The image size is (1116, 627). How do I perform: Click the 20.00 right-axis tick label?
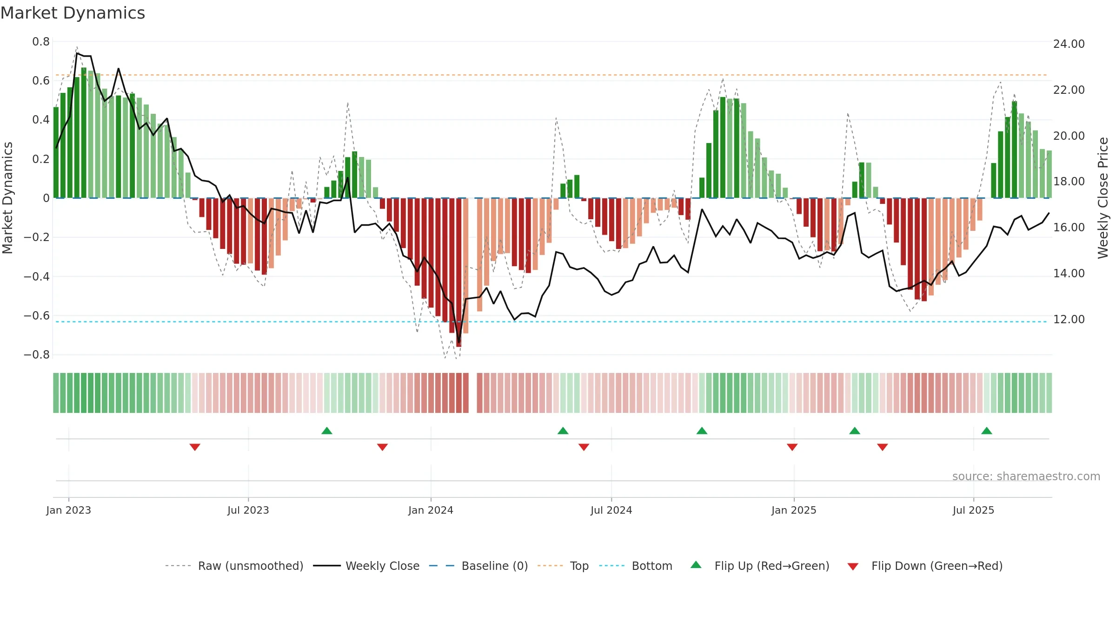click(1069, 136)
